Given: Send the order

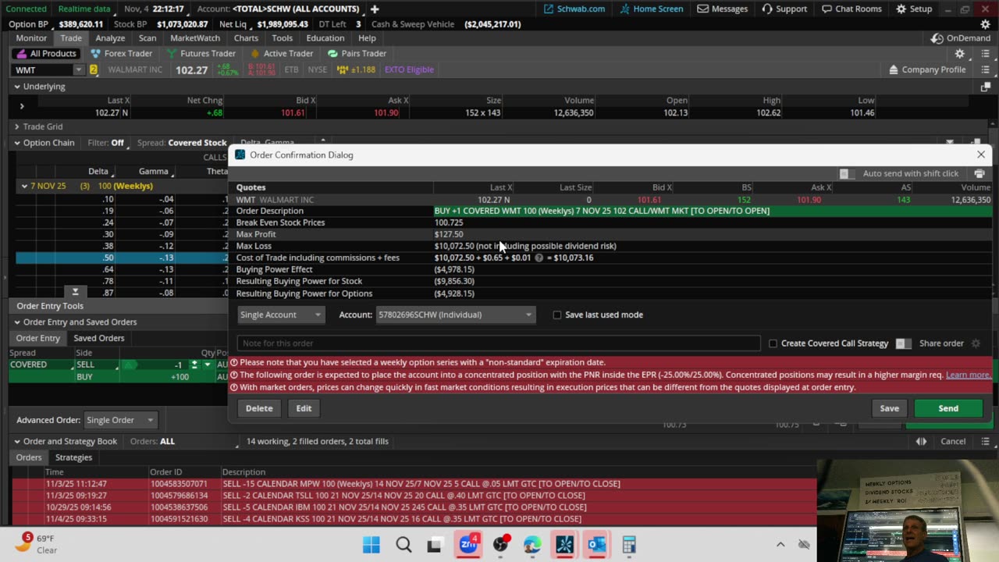Looking at the screenshot, I should (948, 408).
